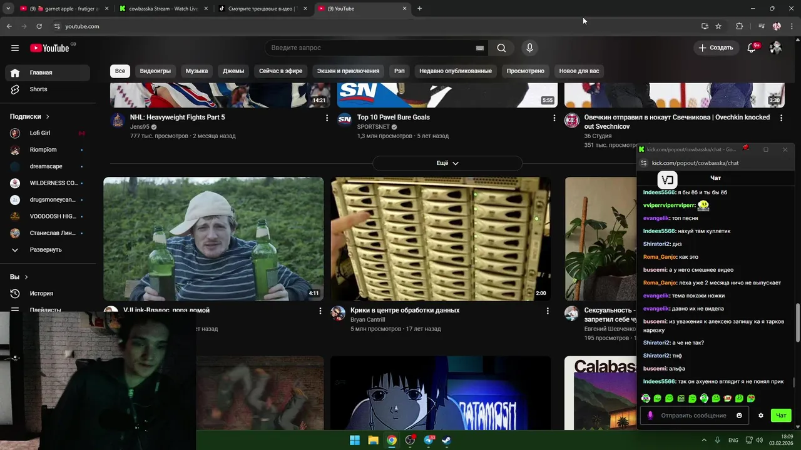
Task: Open the YouTube account avatar menu
Action: (x=776, y=47)
